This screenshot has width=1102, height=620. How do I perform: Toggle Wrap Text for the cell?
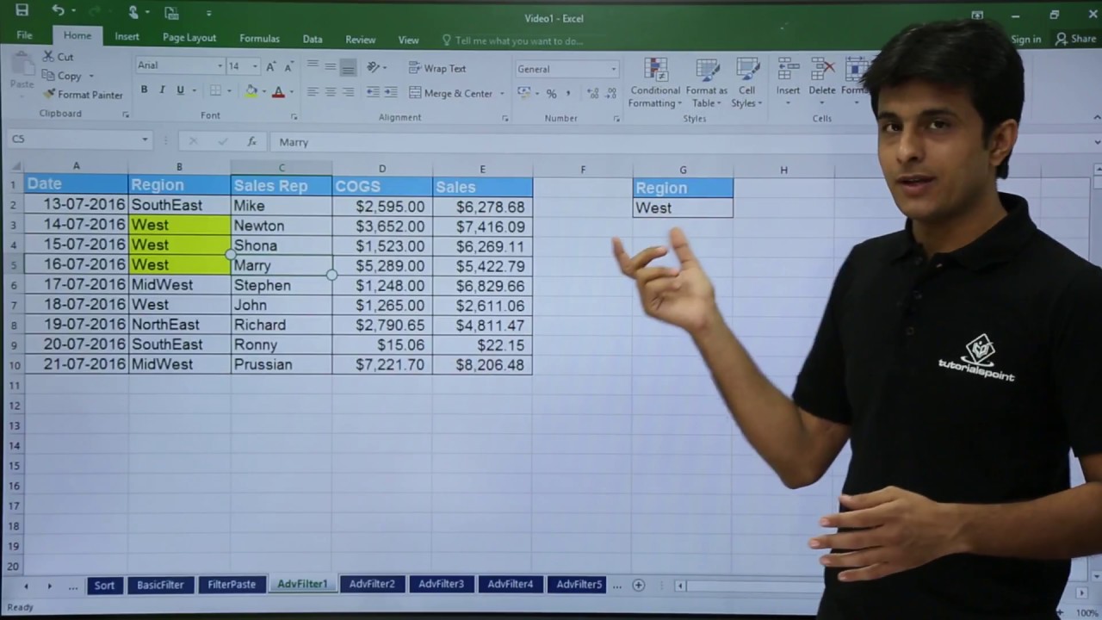click(437, 68)
